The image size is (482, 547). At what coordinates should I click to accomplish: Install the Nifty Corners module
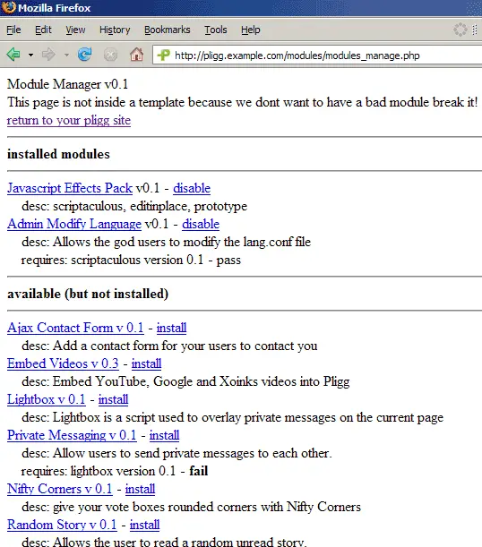pos(140,489)
